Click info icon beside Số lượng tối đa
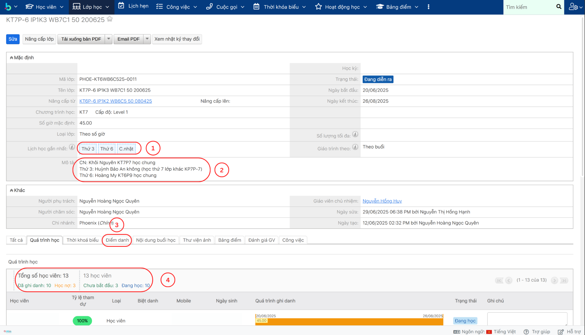Screen dimensions: 585x335 355,134
